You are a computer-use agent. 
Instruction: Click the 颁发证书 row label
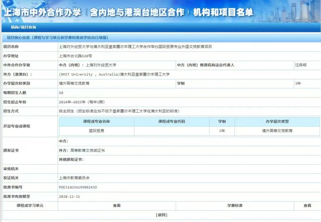tap(11, 151)
